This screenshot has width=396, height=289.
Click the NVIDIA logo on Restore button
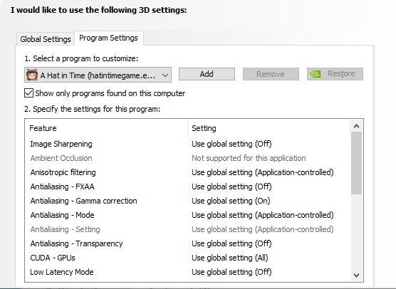click(315, 74)
